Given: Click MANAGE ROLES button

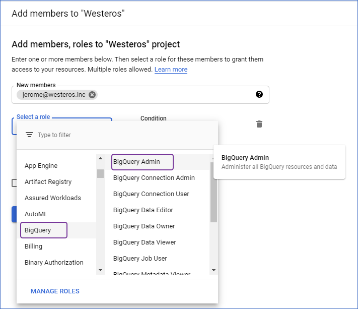Looking at the screenshot, I should [55, 291].
